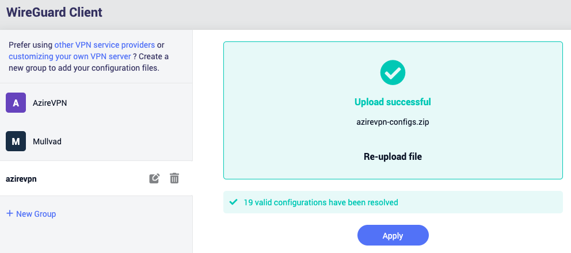Click the "Upload successful" status text
The image size is (571, 253).
[x=393, y=102]
